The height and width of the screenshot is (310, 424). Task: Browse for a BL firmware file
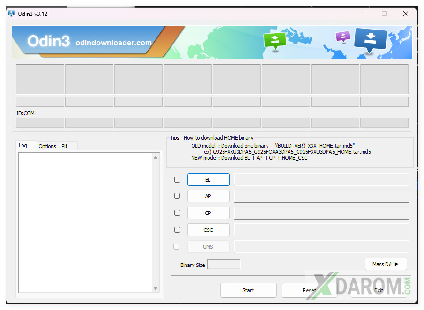[208, 180]
